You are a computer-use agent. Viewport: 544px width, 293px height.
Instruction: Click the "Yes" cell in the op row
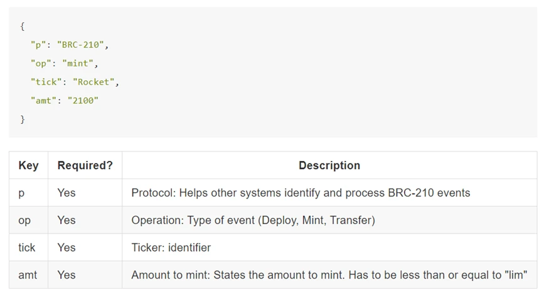[67, 220]
